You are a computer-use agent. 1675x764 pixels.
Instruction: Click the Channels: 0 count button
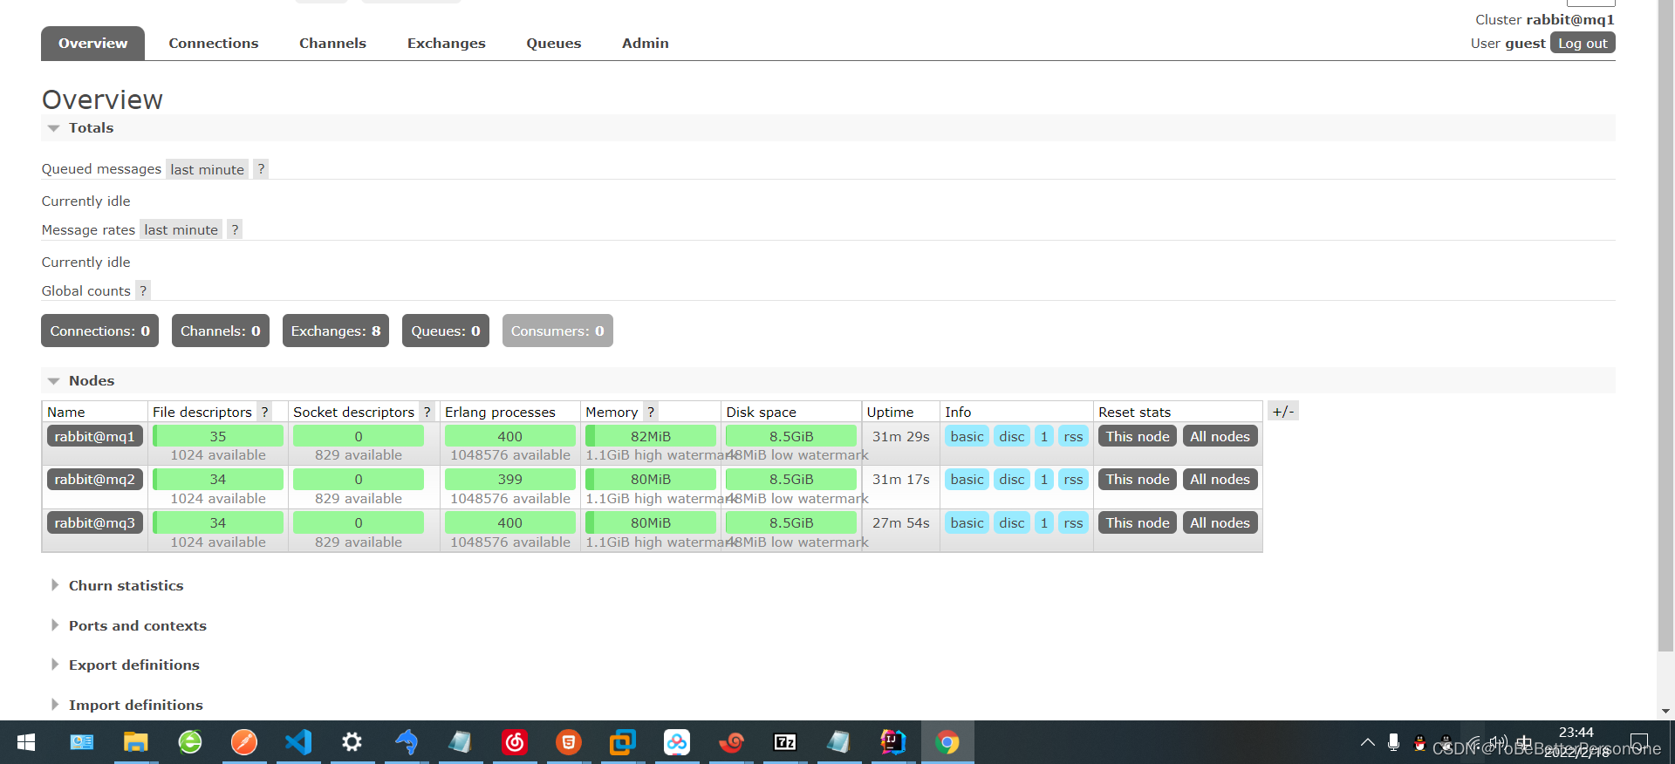pos(220,331)
